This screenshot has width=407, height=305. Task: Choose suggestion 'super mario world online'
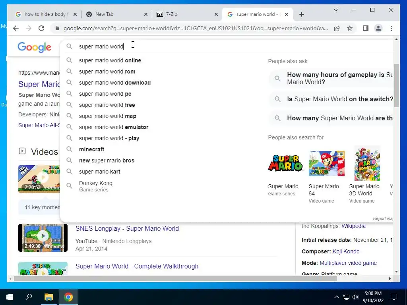(x=110, y=60)
